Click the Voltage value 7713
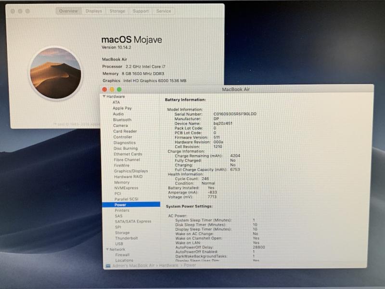Screen dimensions: 385x289 click(x=212, y=197)
